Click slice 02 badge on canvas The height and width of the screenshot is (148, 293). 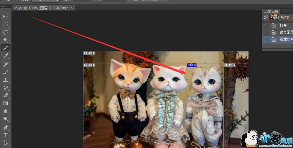point(89,65)
